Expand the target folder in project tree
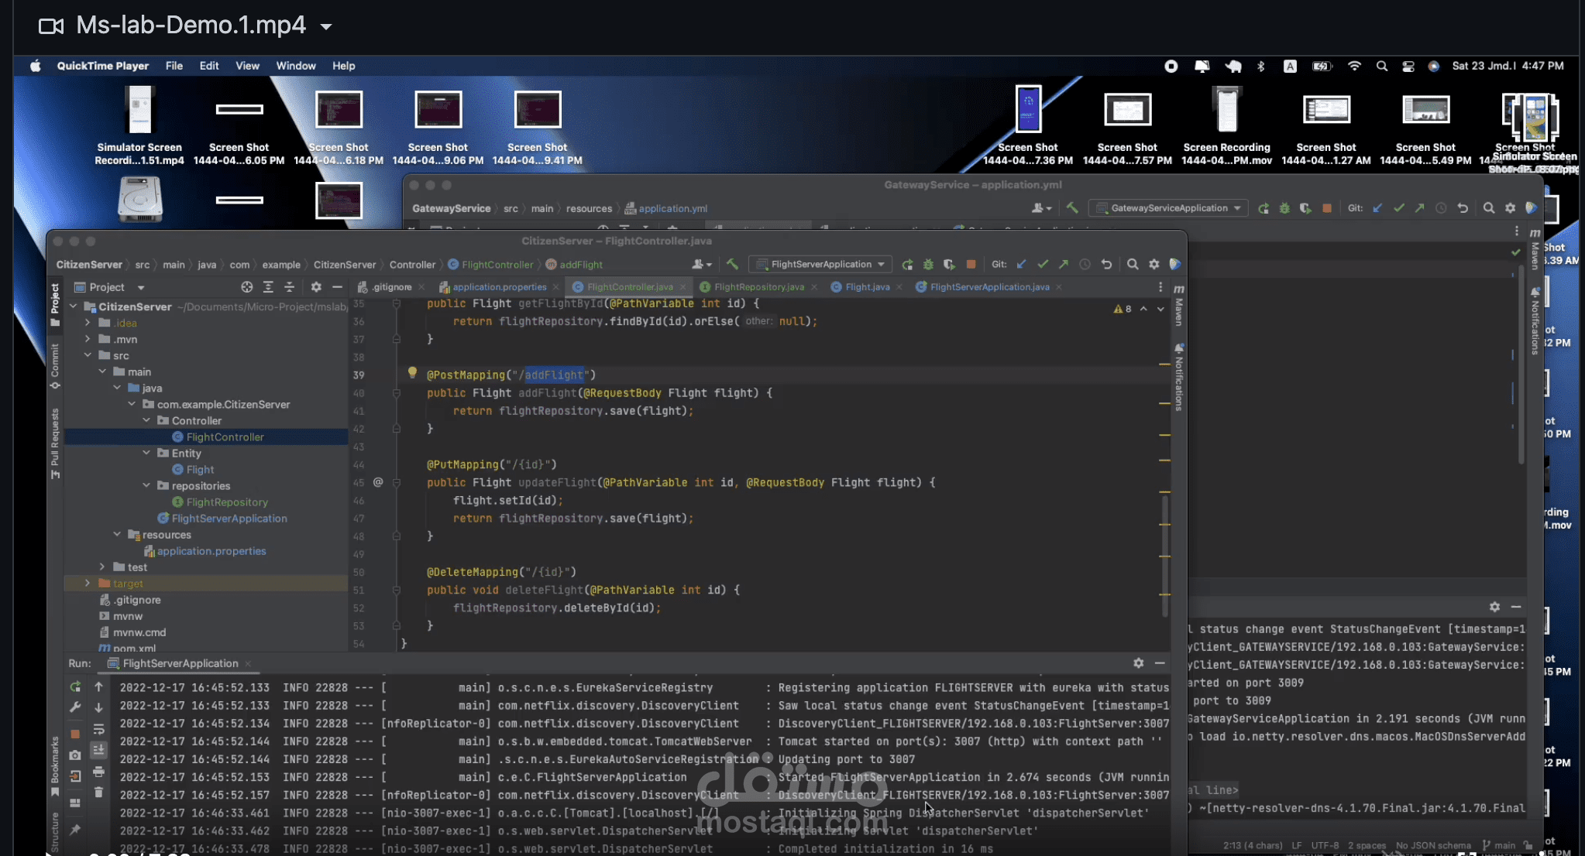The height and width of the screenshot is (856, 1585). pos(88,583)
